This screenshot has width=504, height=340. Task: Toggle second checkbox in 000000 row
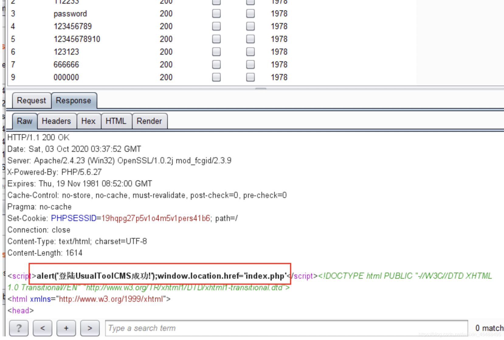tap(250, 77)
